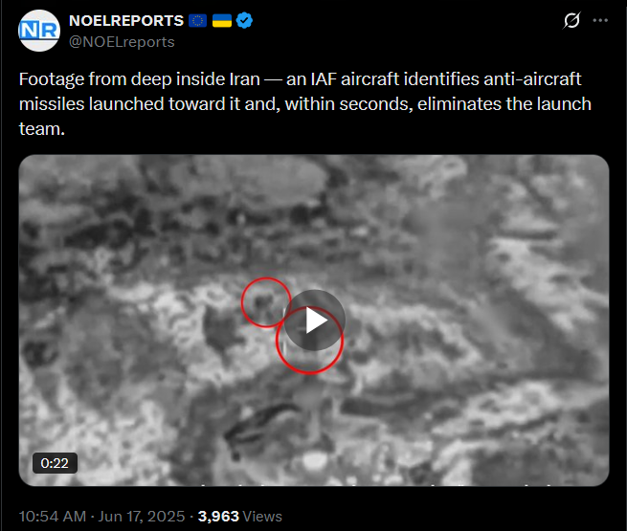The image size is (627, 531).
Task: Open the 10:54 AM timestamp link
Action: [53, 517]
